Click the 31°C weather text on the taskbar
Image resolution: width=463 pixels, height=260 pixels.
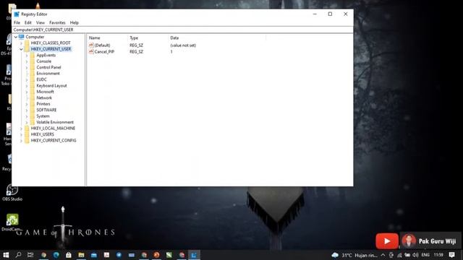[347, 255]
